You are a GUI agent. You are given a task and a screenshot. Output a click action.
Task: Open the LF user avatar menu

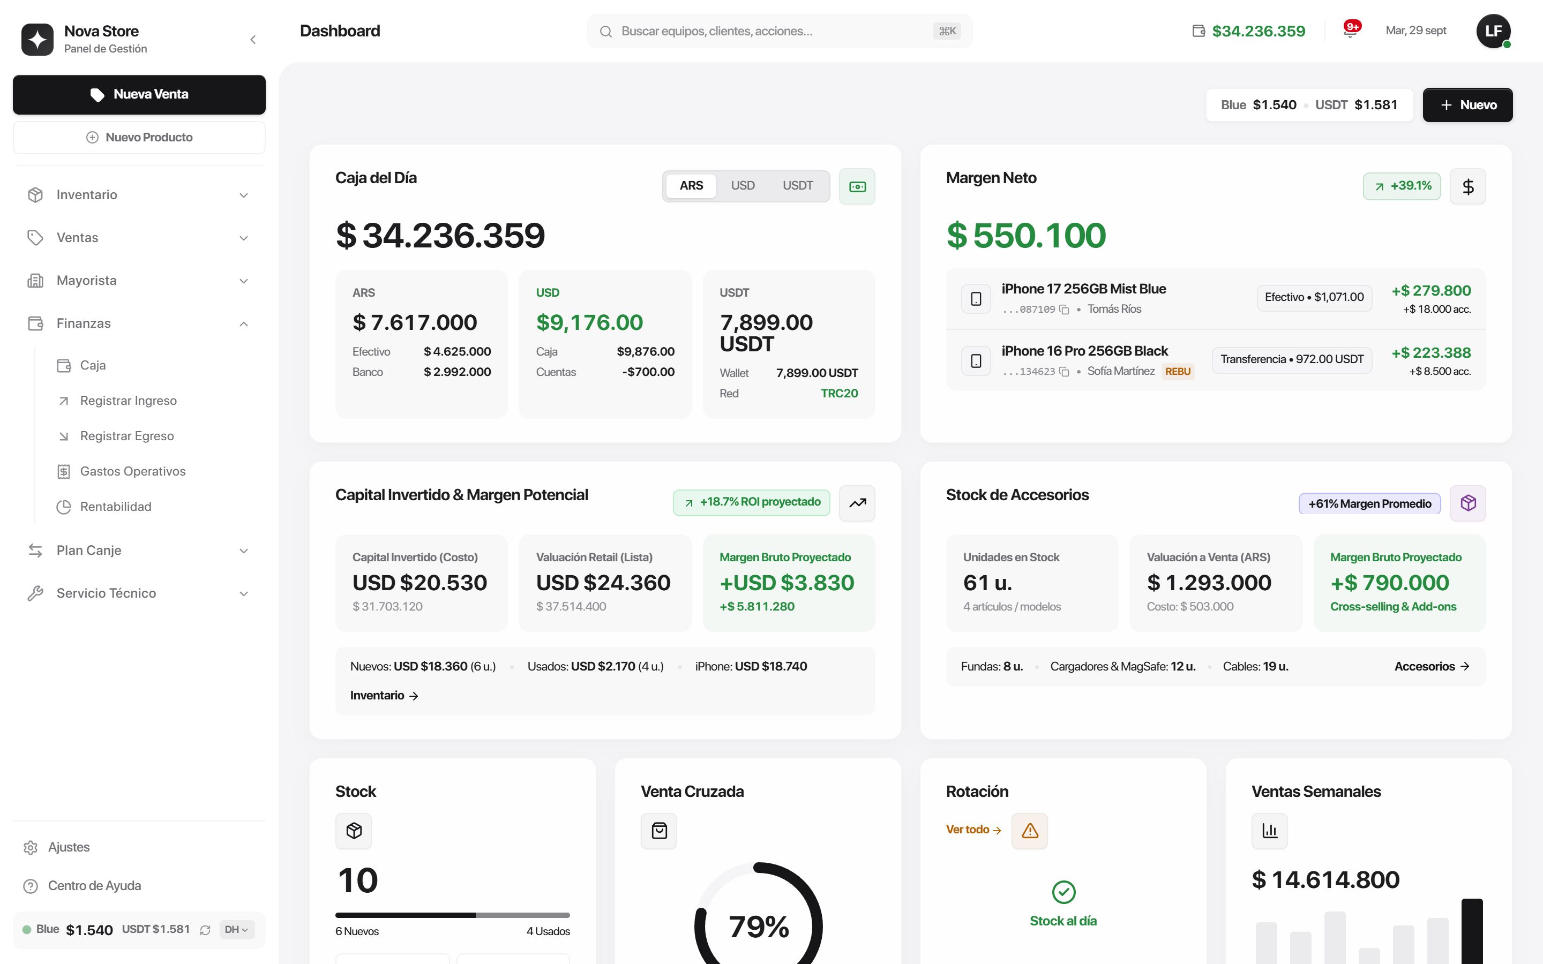[x=1493, y=31]
